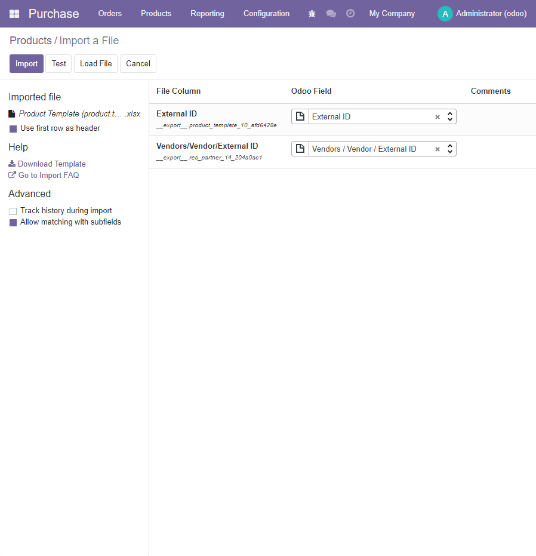Click the Comments column header

pos(491,91)
